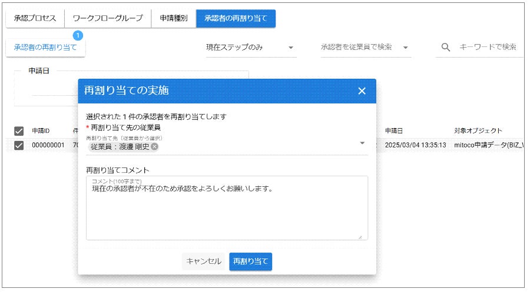This screenshot has height=292, width=530.
Task: Select the 承認者の再割り当て tab
Action: (236, 18)
